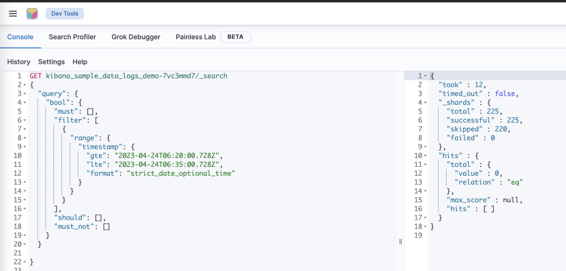Collapse the "_shards" block in the response

click(425, 103)
